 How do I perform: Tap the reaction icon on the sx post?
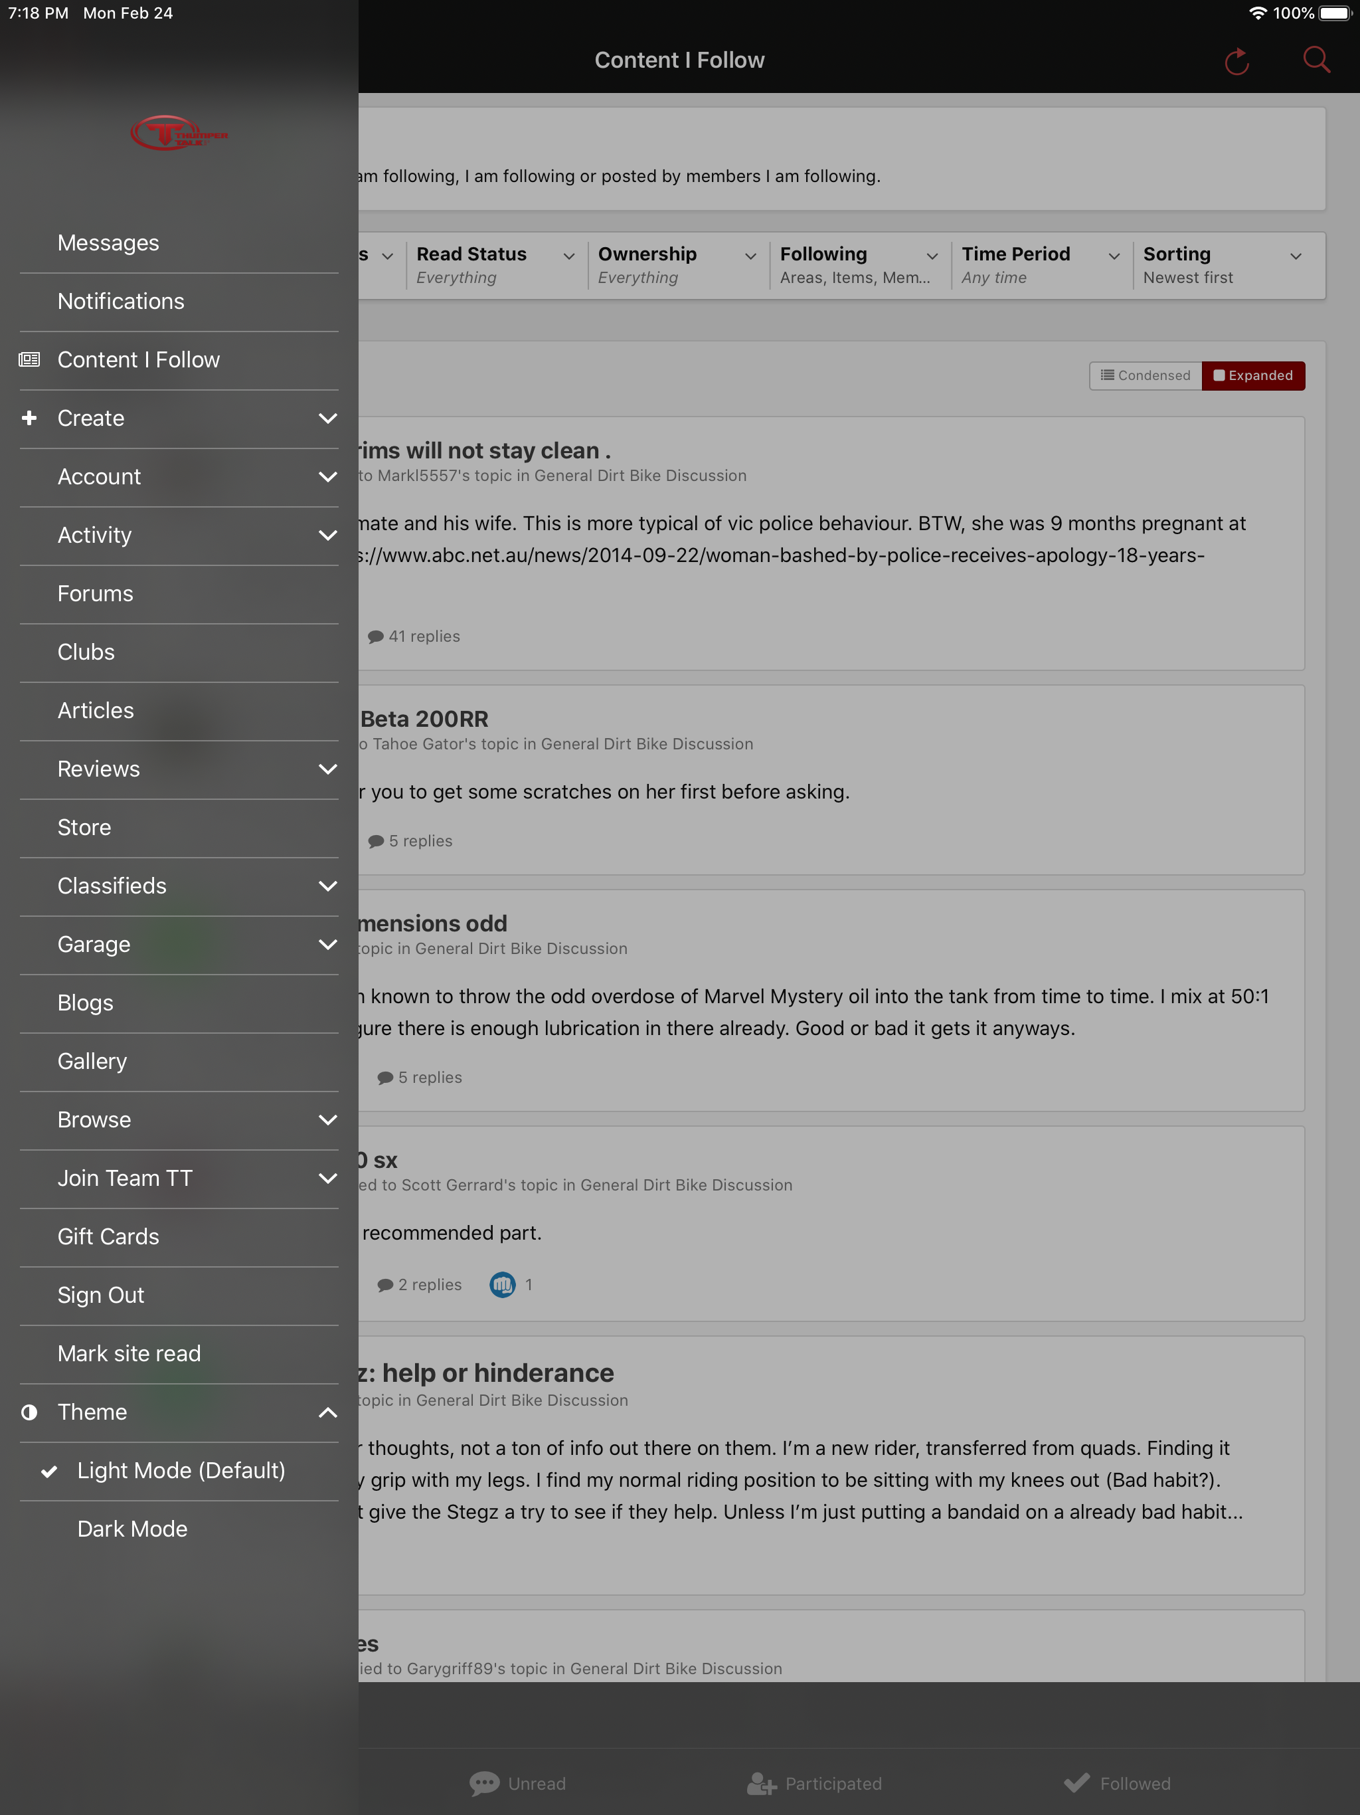click(502, 1284)
